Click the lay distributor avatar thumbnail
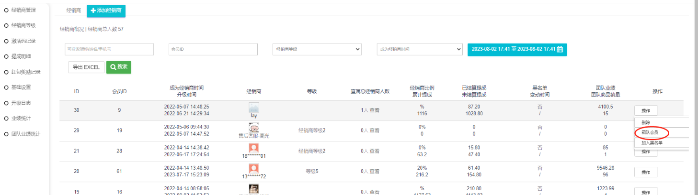The width and height of the screenshot is (698, 195). [x=254, y=108]
